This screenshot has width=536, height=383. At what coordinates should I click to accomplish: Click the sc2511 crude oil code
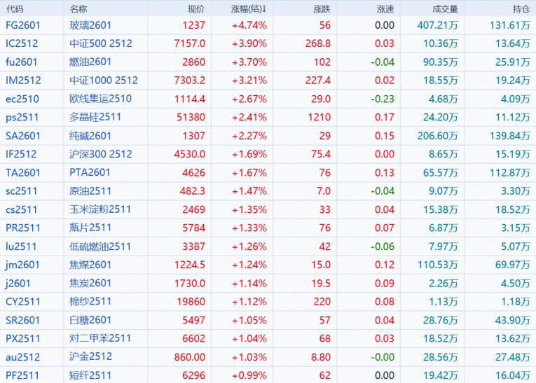[x=21, y=190]
